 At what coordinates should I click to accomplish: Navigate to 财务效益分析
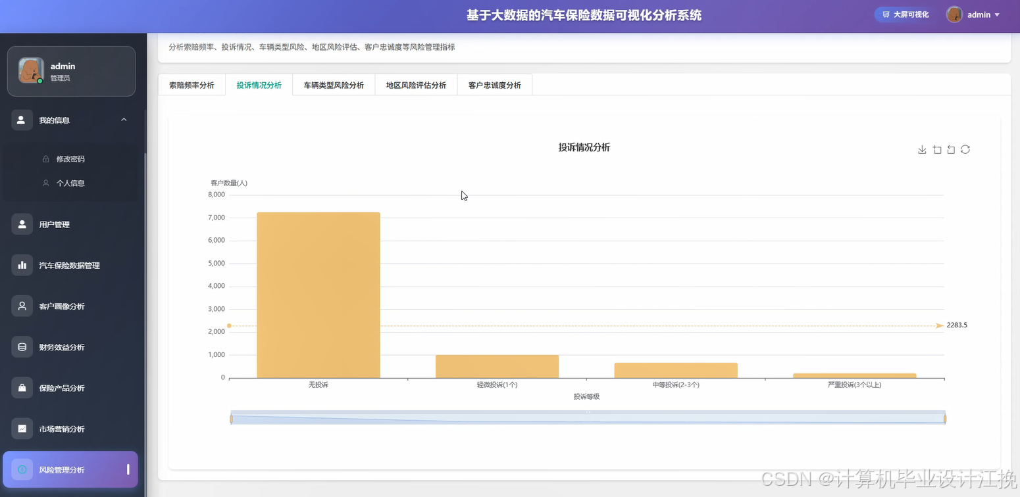[x=70, y=346]
